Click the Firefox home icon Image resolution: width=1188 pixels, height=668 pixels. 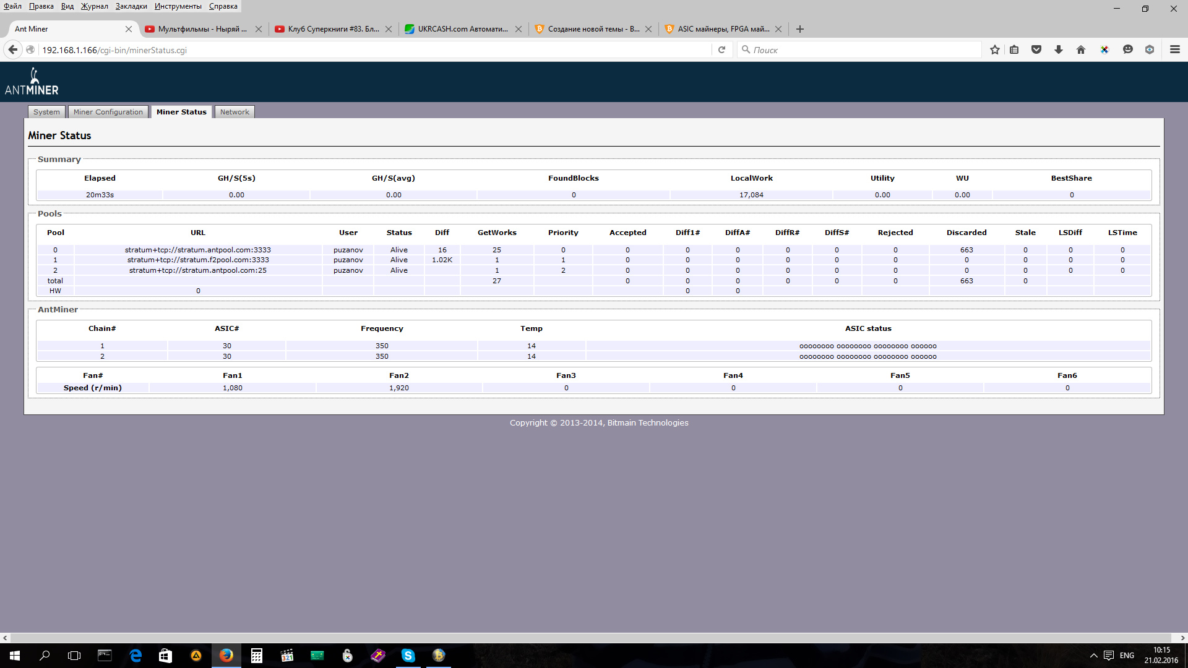pyautogui.click(x=1081, y=50)
